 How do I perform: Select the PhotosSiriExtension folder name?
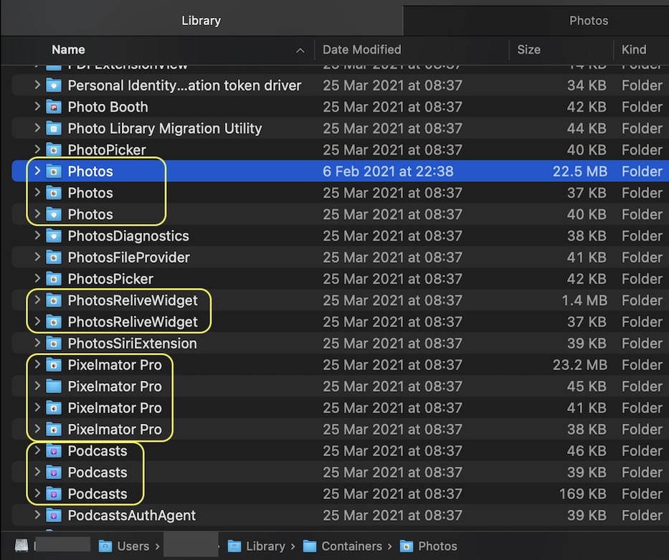pos(132,343)
